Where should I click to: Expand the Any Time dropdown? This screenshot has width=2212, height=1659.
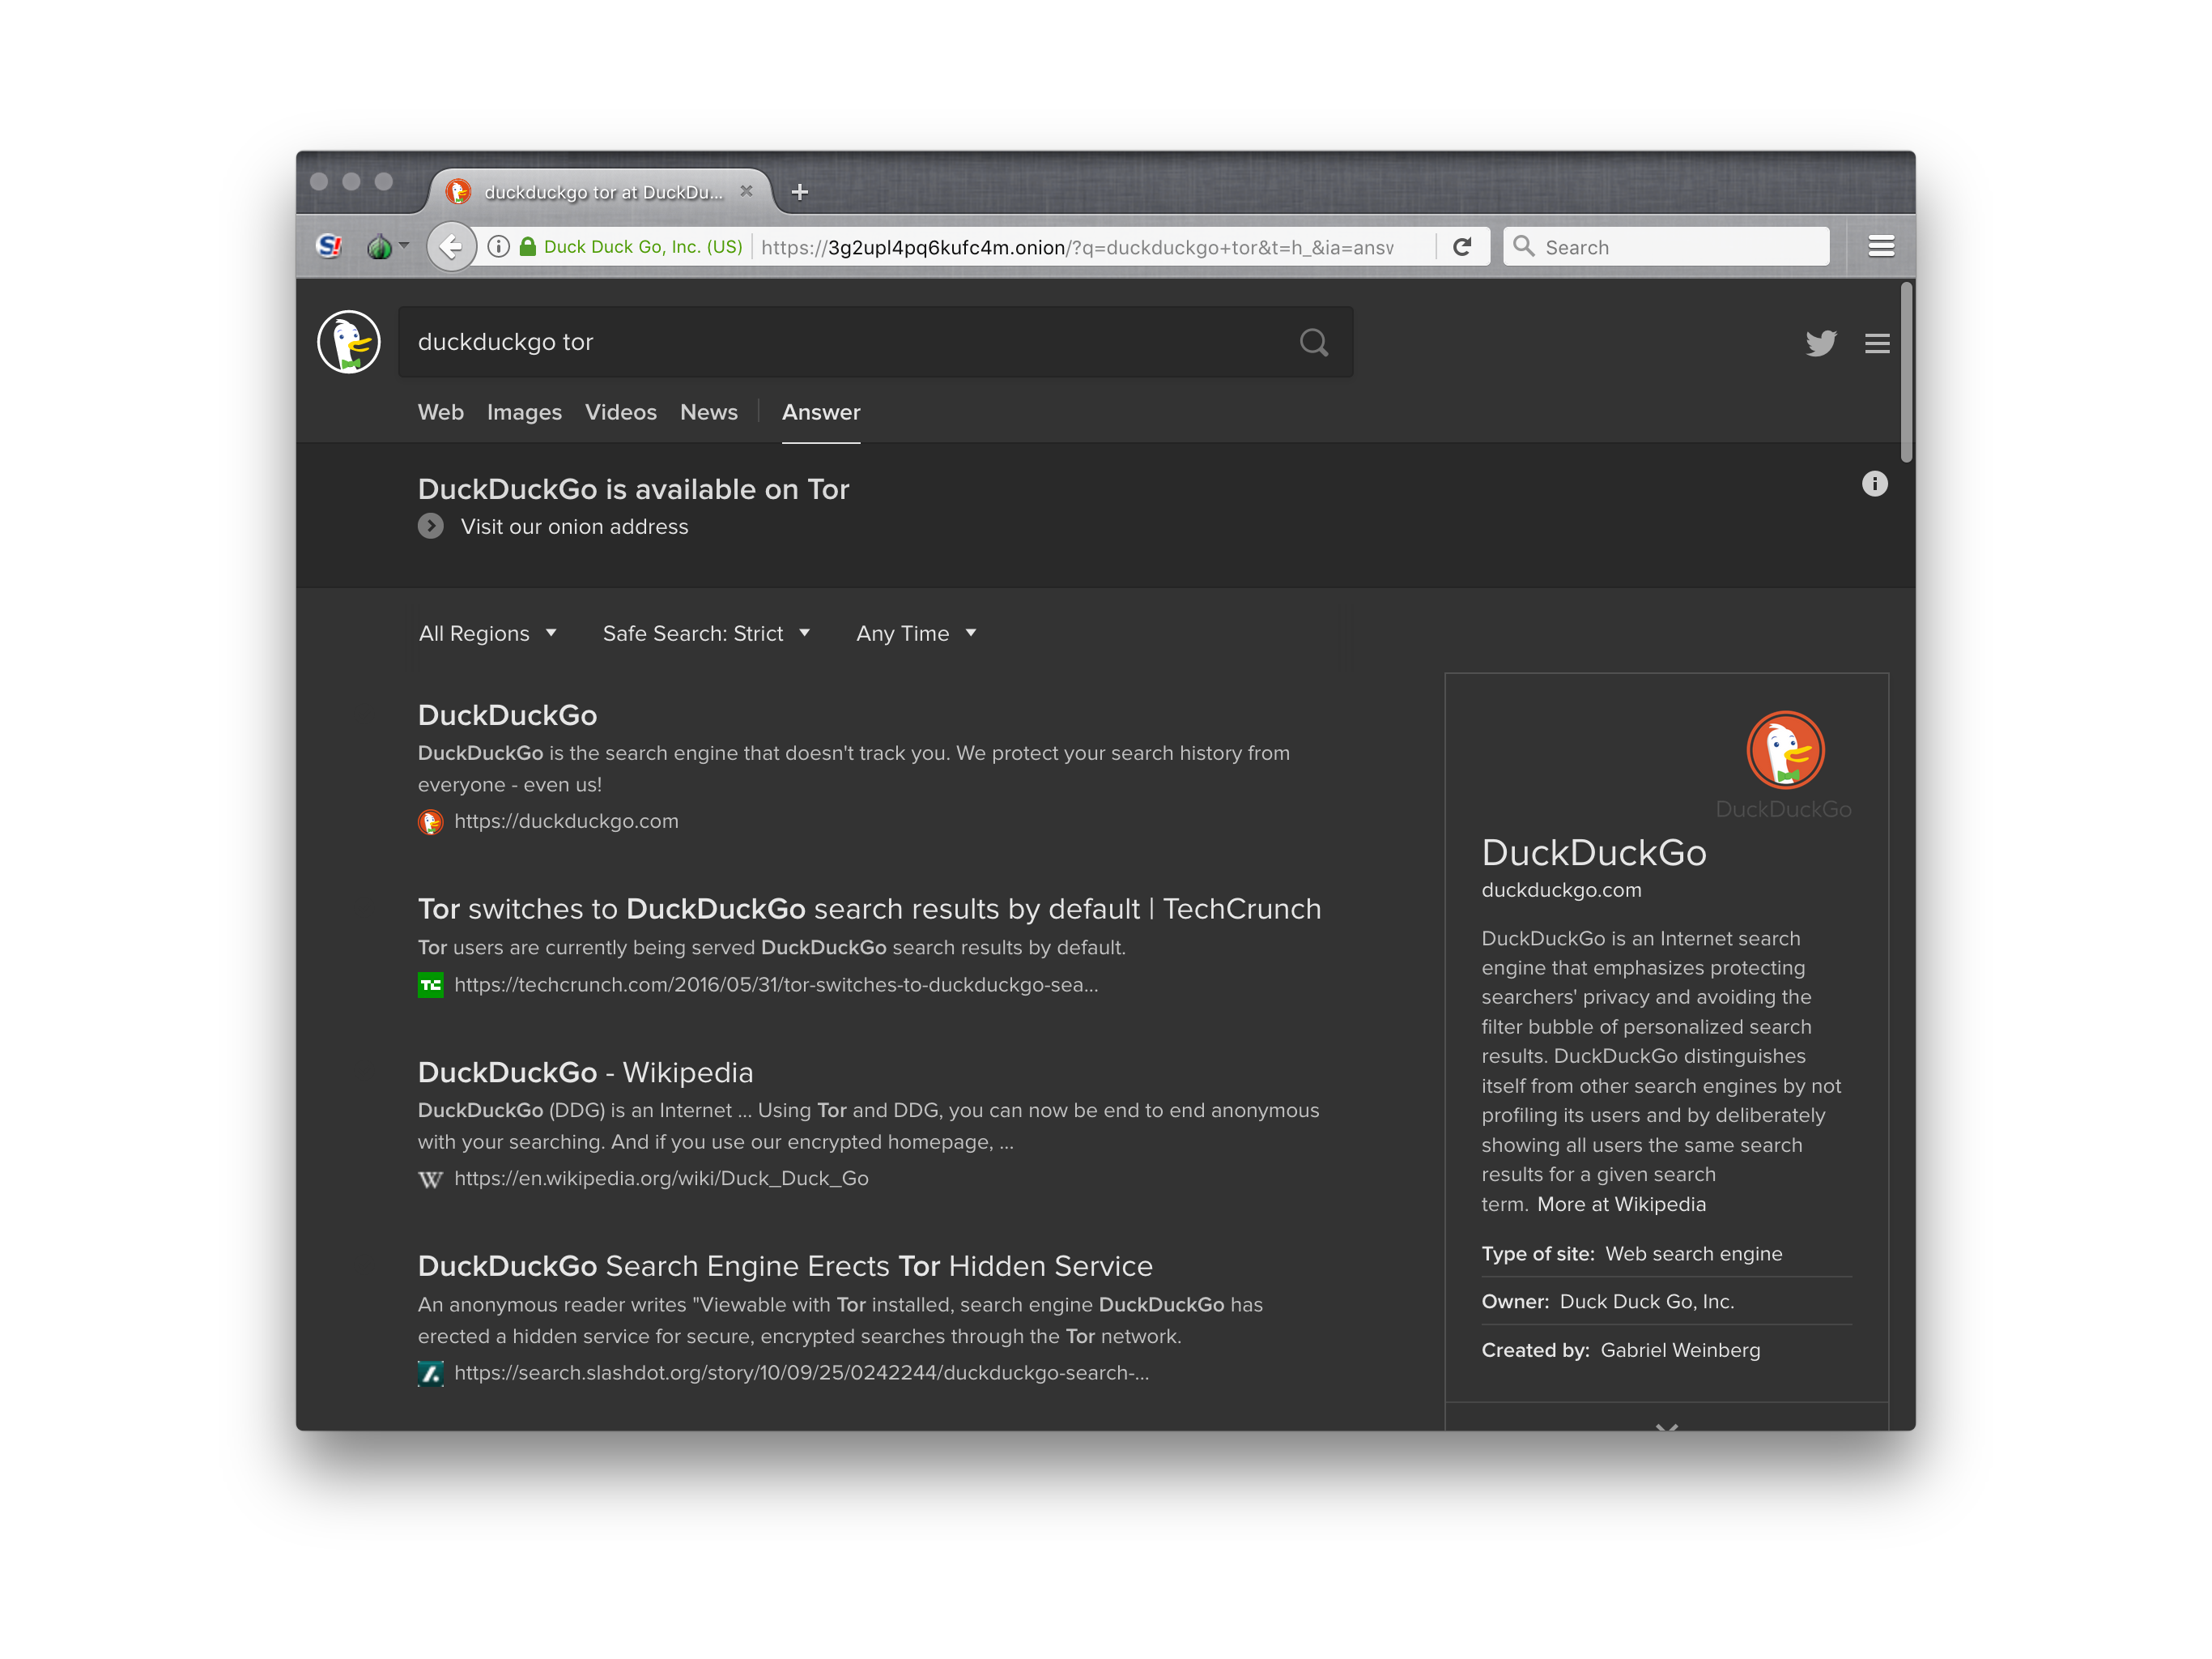click(912, 633)
